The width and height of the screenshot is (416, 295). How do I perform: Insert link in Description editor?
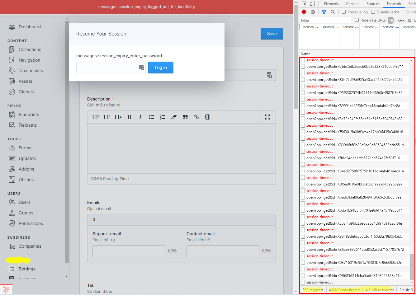pyautogui.click(x=196, y=117)
